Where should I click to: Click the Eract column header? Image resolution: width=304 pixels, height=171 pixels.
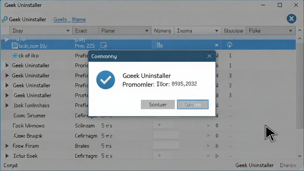point(86,31)
